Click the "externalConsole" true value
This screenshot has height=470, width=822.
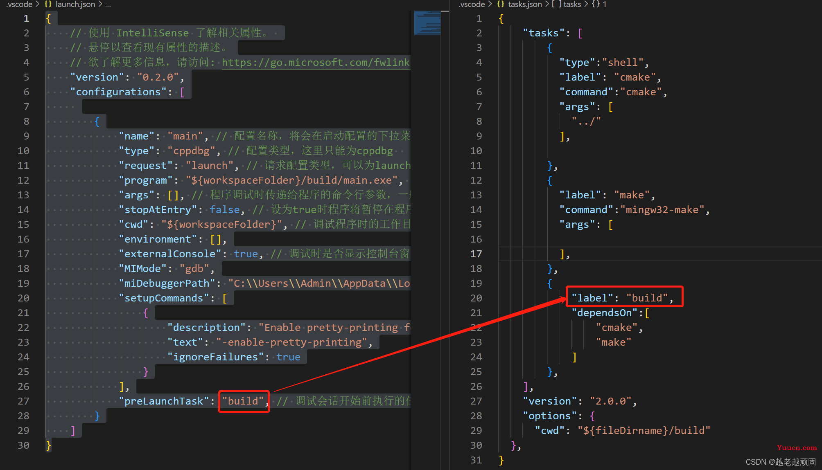click(246, 254)
